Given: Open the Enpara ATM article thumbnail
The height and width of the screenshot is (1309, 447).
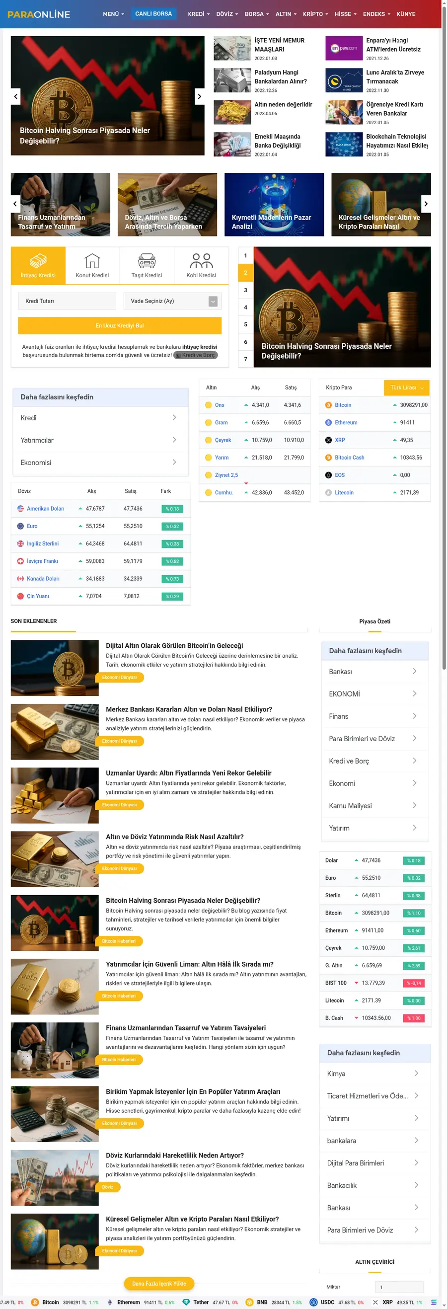Looking at the screenshot, I should click(344, 48).
